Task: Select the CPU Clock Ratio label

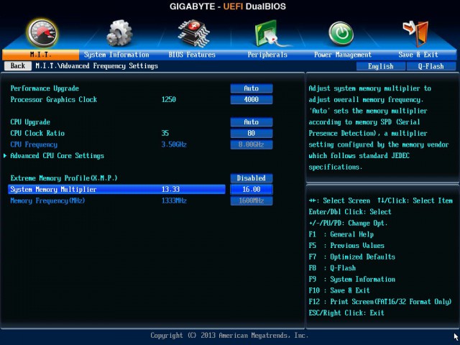Action: (x=37, y=133)
